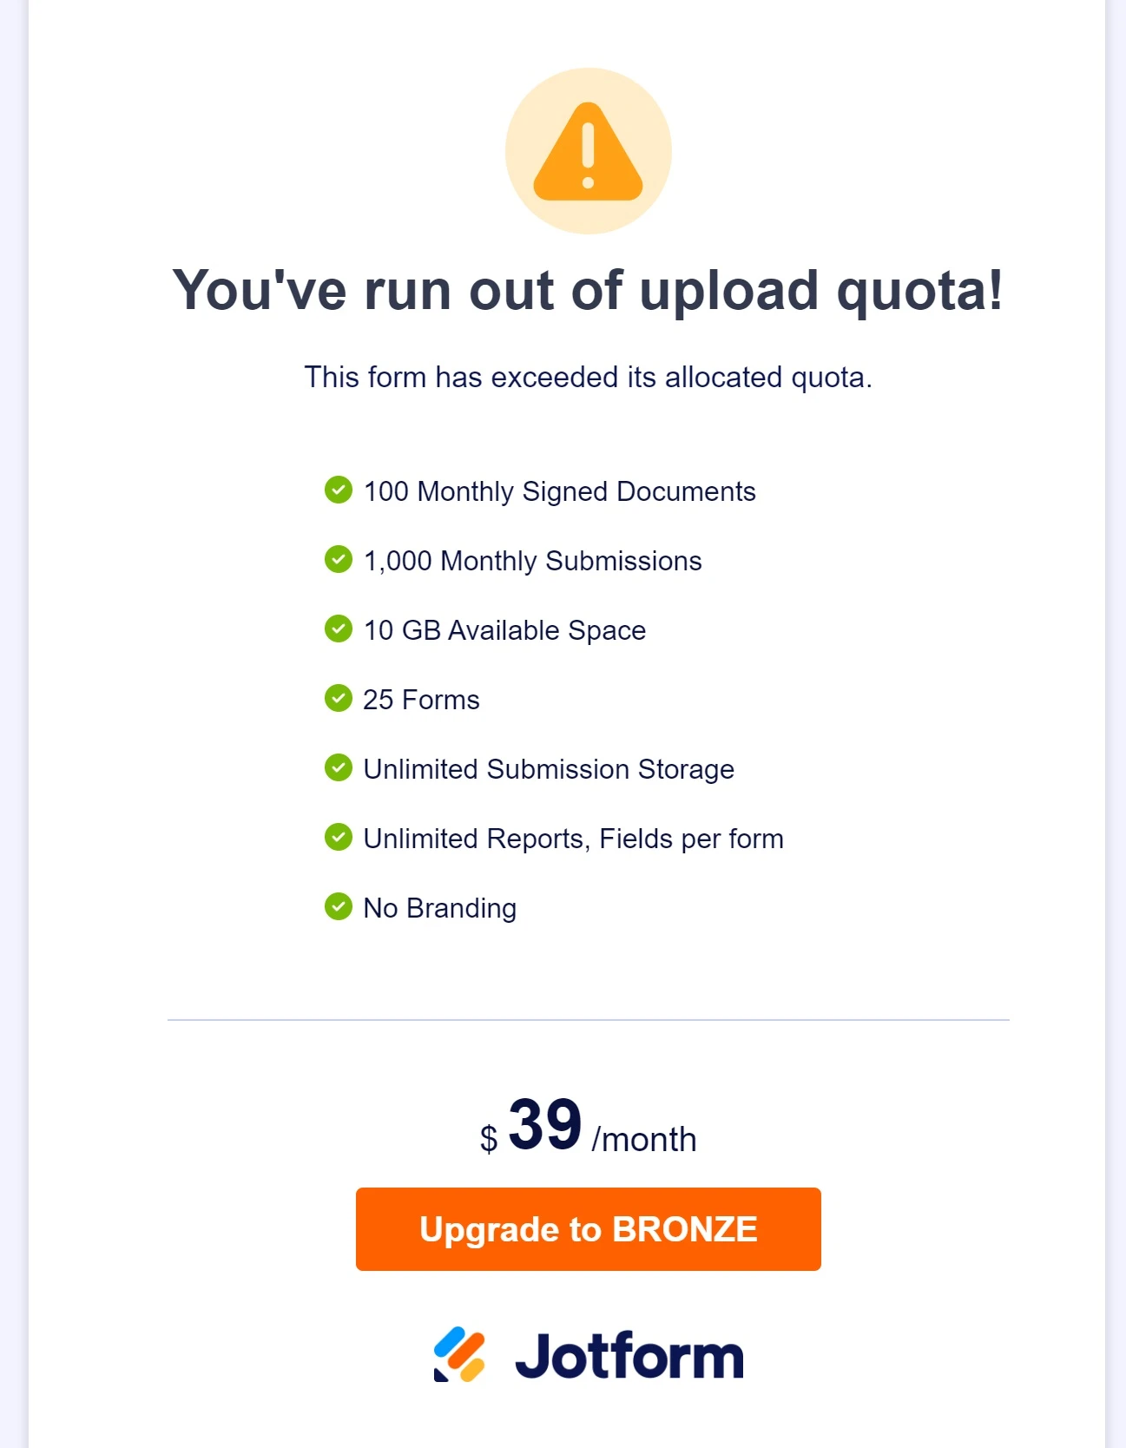1126x1448 pixels.
Task: Select the checkmark beside 100 Monthly Signed Documents
Action: (339, 490)
